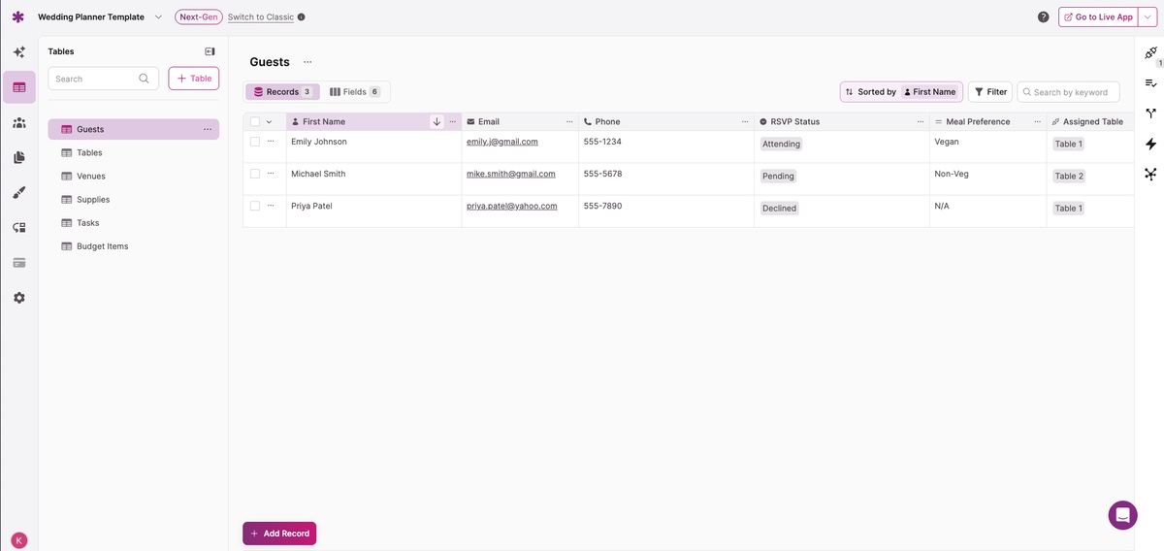
Task: Select the Emily Johnson row checkbox
Action: click(x=255, y=142)
